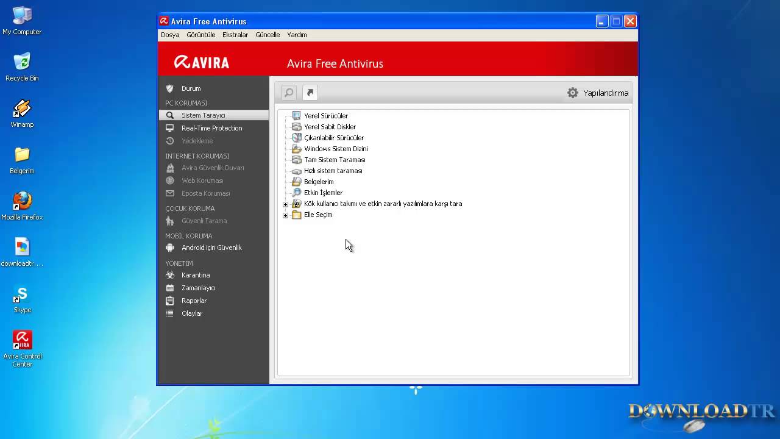Click the Android robot icon
780x439 pixels.
[x=170, y=248]
